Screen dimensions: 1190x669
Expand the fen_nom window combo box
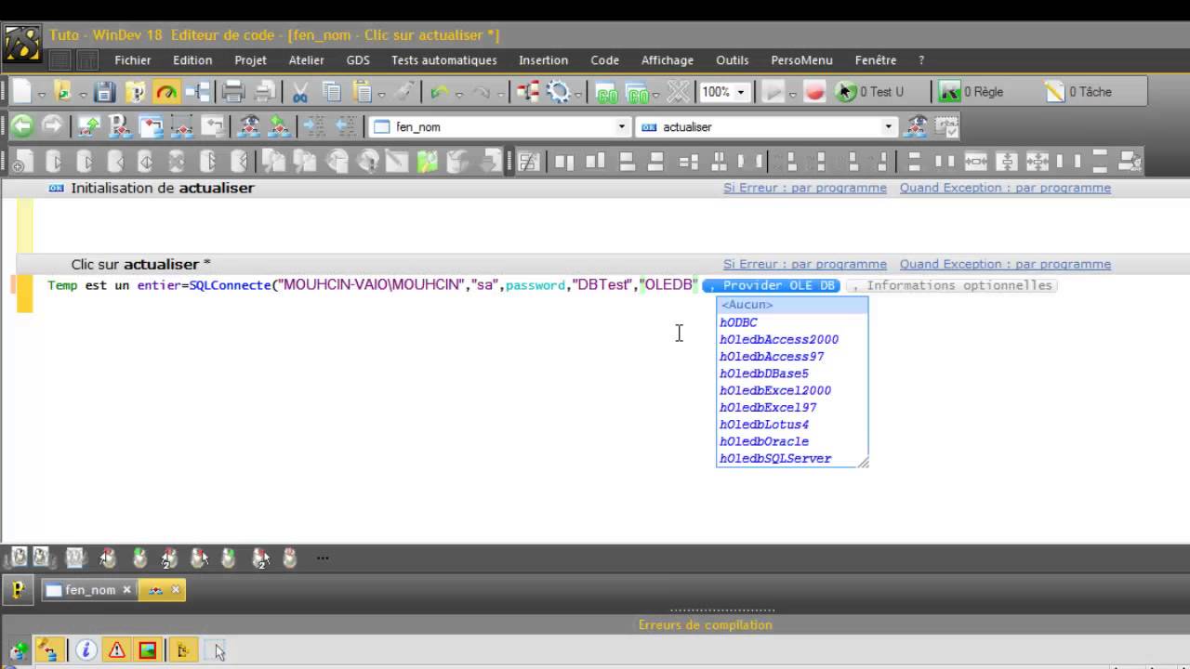pyautogui.click(x=622, y=126)
